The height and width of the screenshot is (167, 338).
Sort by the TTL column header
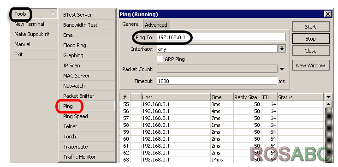coord(269,97)
